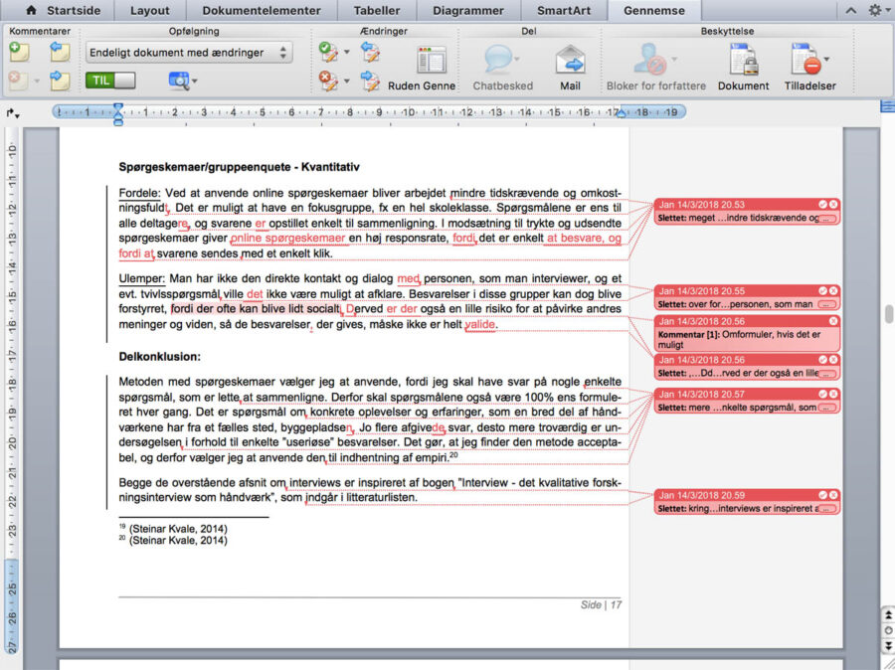Viewport: 895px width, 670px height.
Task: Open the Tilladelser dropdown arrow
Action: (x=826, y=60)
